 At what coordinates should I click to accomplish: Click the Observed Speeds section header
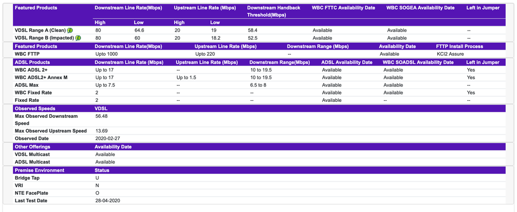(35, 108)
